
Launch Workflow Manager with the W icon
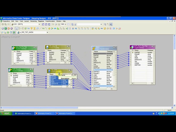9,29
